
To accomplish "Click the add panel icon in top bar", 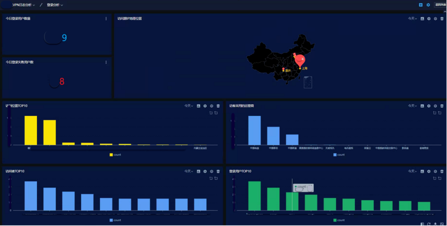I will tap(421, 5).
